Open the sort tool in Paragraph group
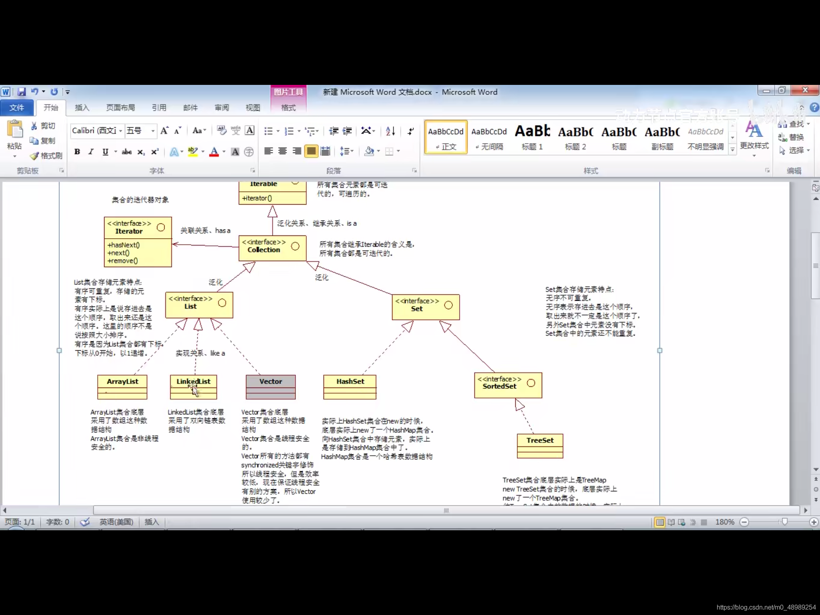820x615 pixels. click(390, 131)
